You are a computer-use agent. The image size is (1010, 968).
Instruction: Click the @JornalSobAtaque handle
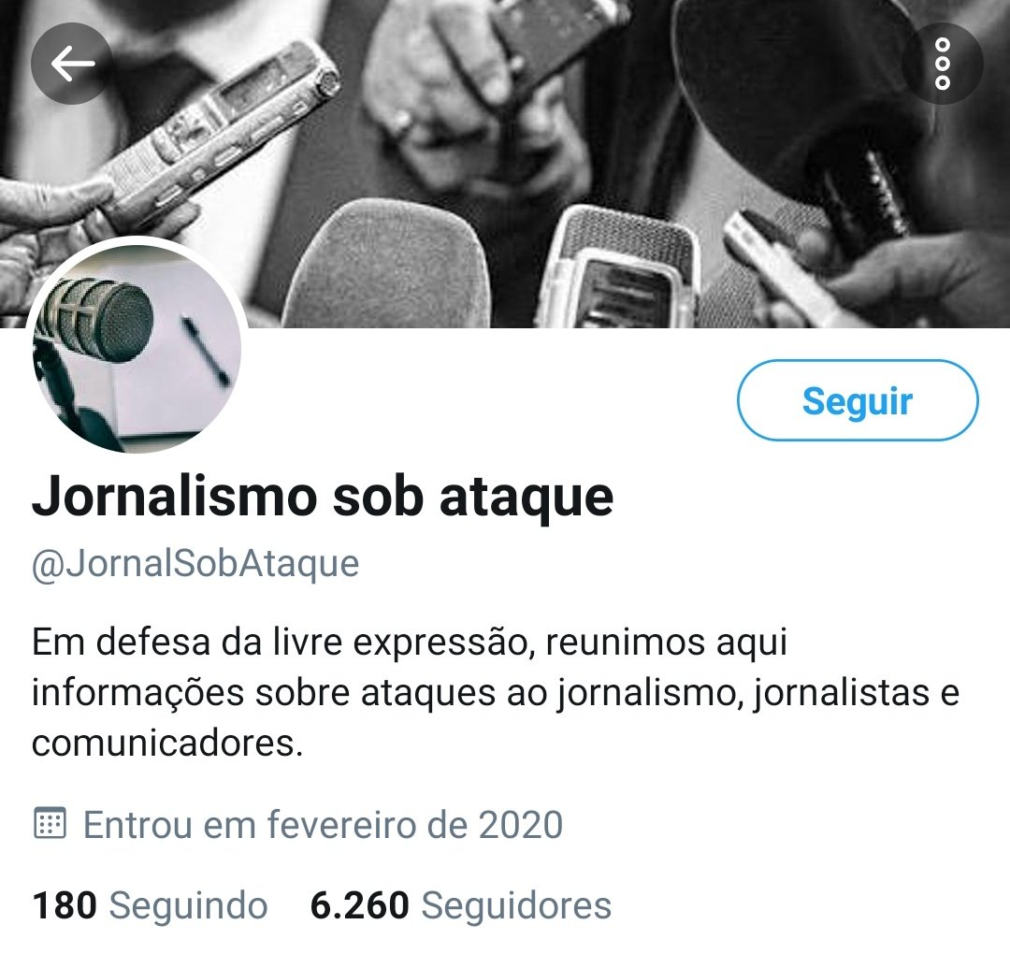[x=195, y=564]
